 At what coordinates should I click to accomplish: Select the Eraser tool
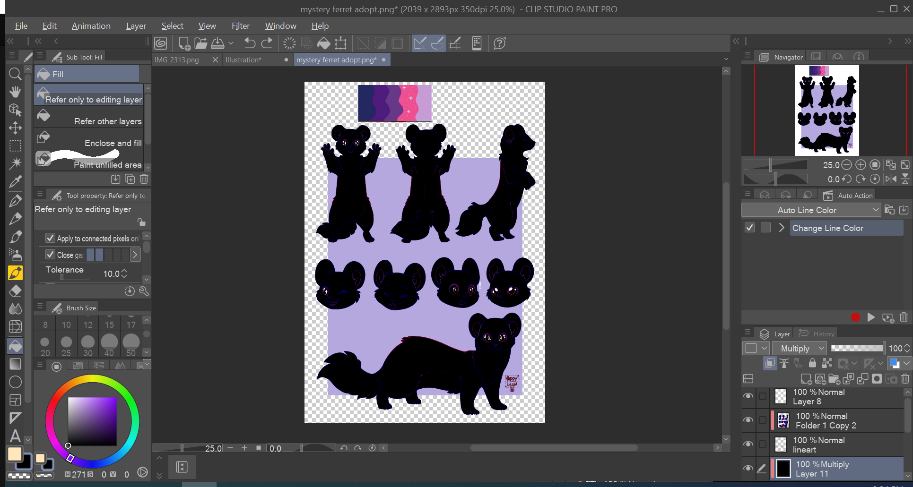click(15, 290)
